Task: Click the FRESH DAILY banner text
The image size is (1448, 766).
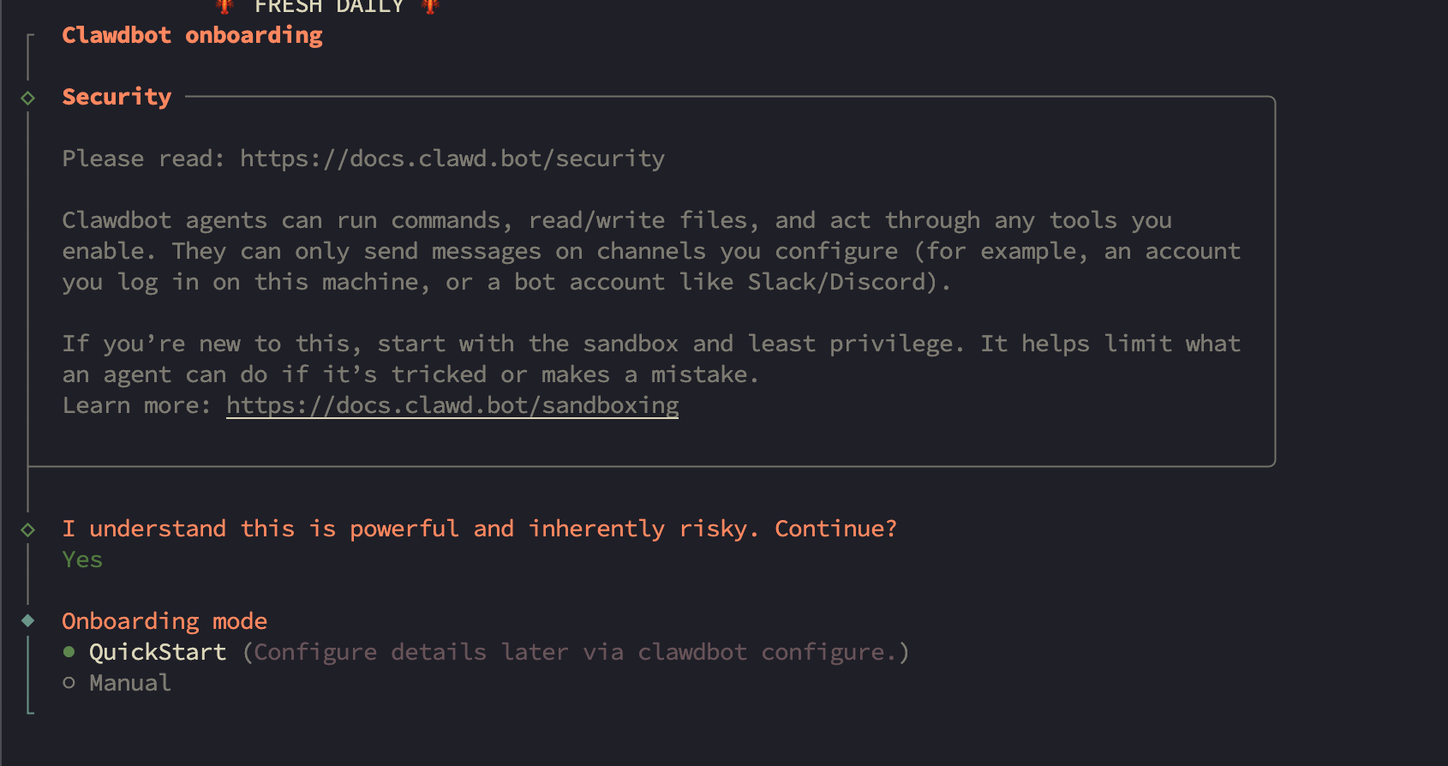Action: tap(329, 7)
